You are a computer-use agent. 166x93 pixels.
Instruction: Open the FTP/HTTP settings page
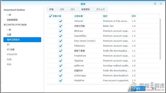pyautogui.click(x=12, y=54)
